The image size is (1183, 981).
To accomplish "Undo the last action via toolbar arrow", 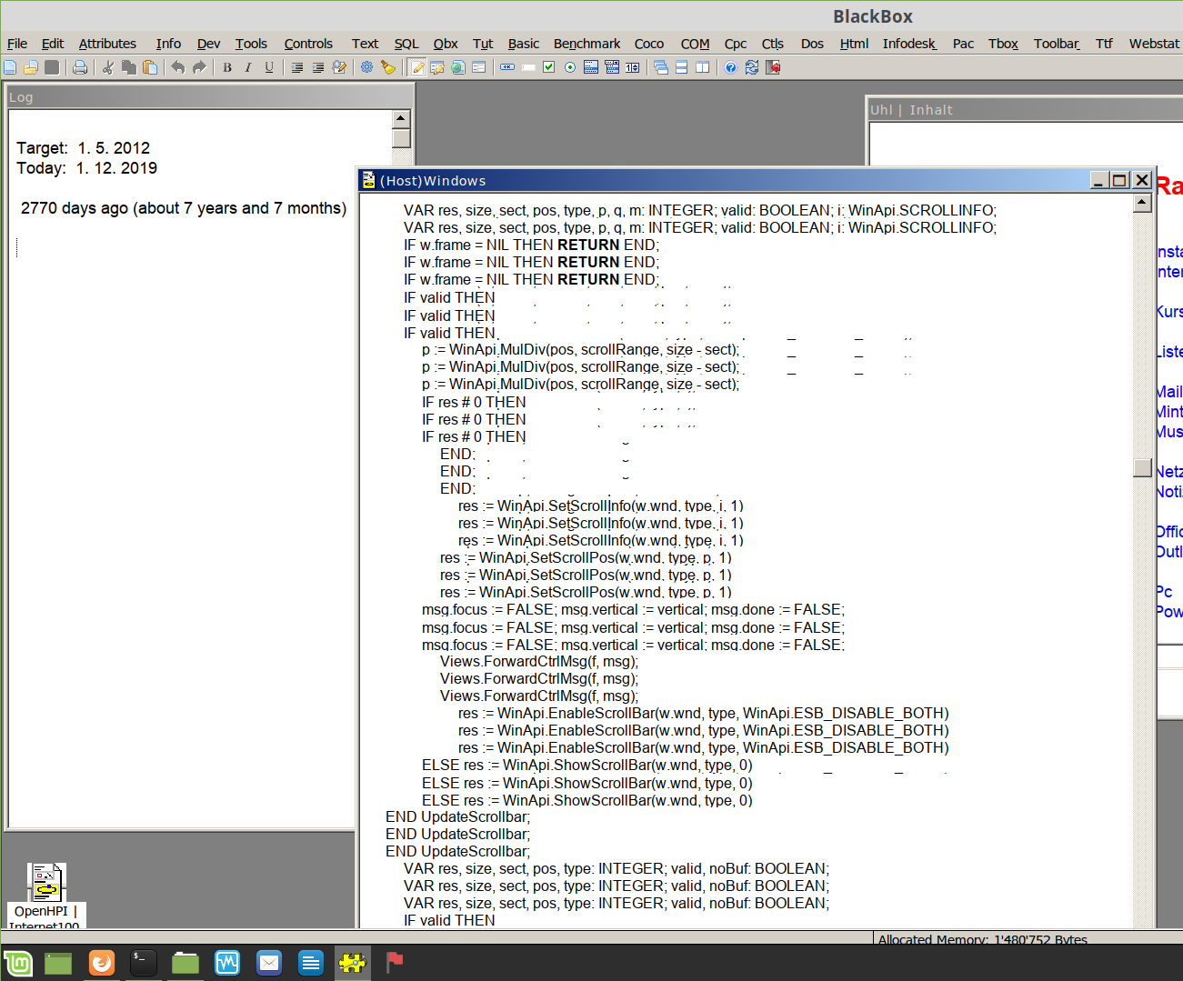I will point(177,67).
